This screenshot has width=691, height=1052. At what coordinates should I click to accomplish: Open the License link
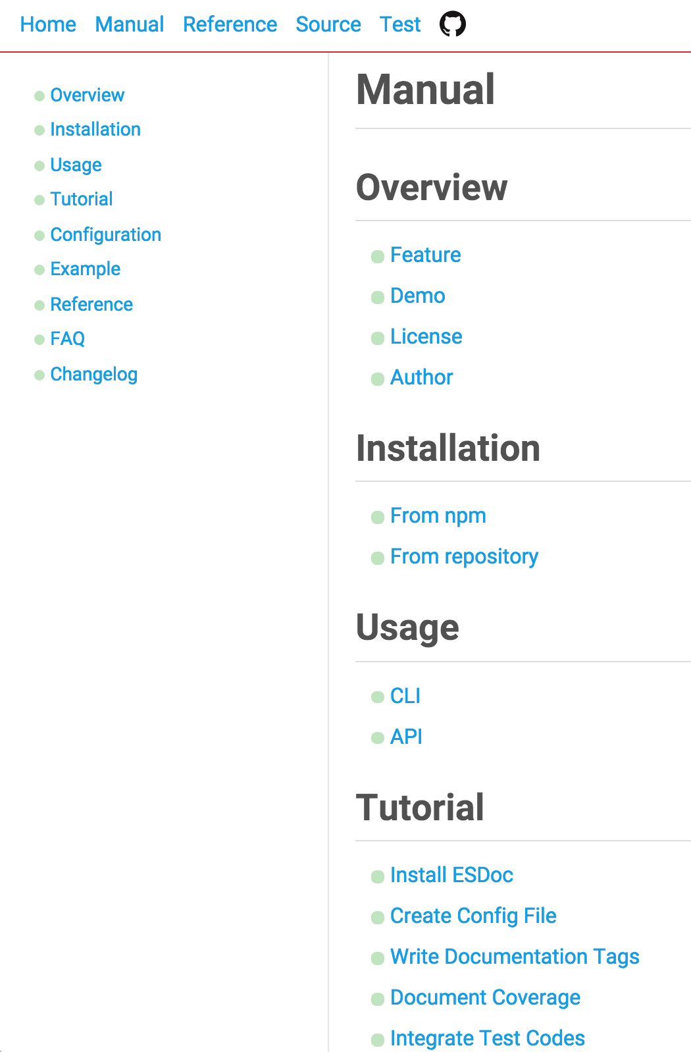[426, 336]
